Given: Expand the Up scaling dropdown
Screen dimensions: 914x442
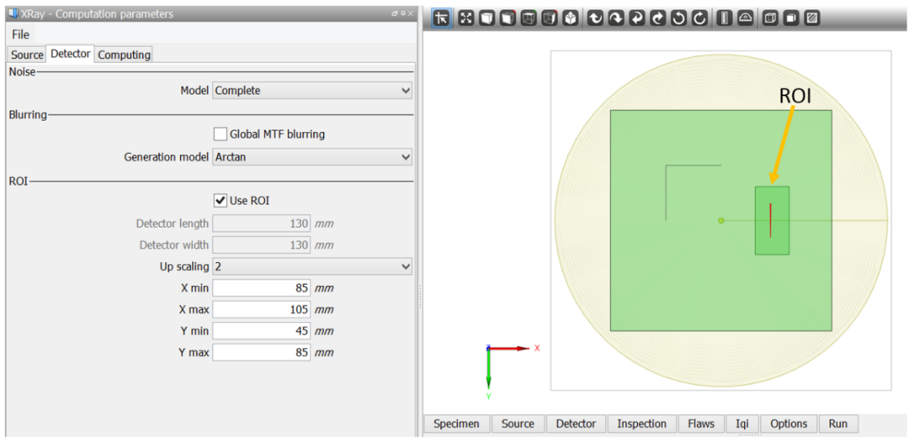Looking at the screenshot, I should [312, 267].
